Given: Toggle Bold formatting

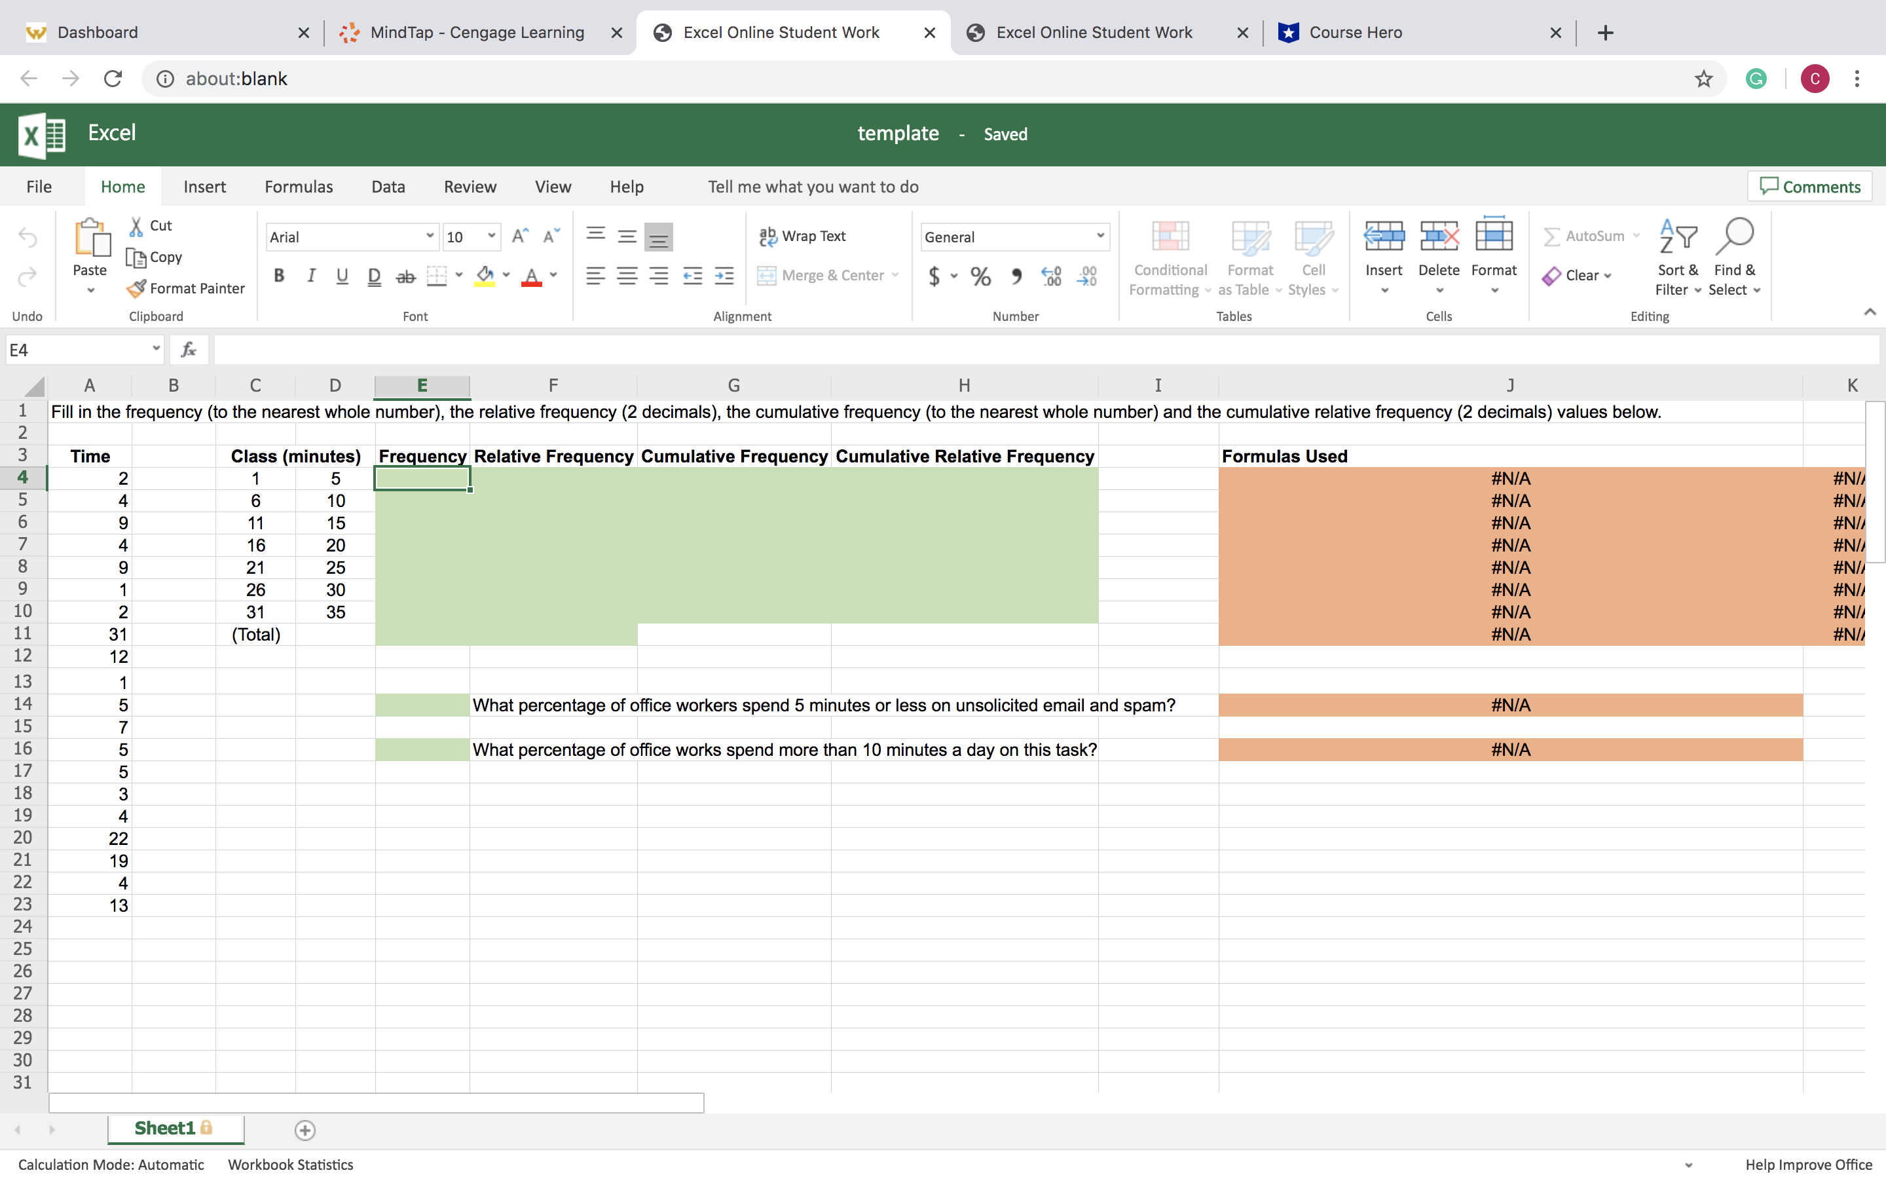Looking at the screenshot, I should (x=279, y=276).
